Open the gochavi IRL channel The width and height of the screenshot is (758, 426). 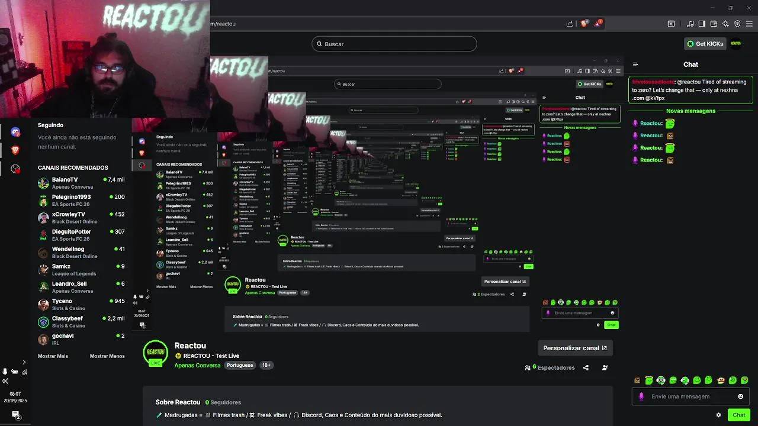coord(82,339)
